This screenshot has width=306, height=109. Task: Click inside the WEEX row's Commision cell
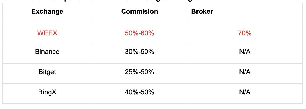coord(140,33)
